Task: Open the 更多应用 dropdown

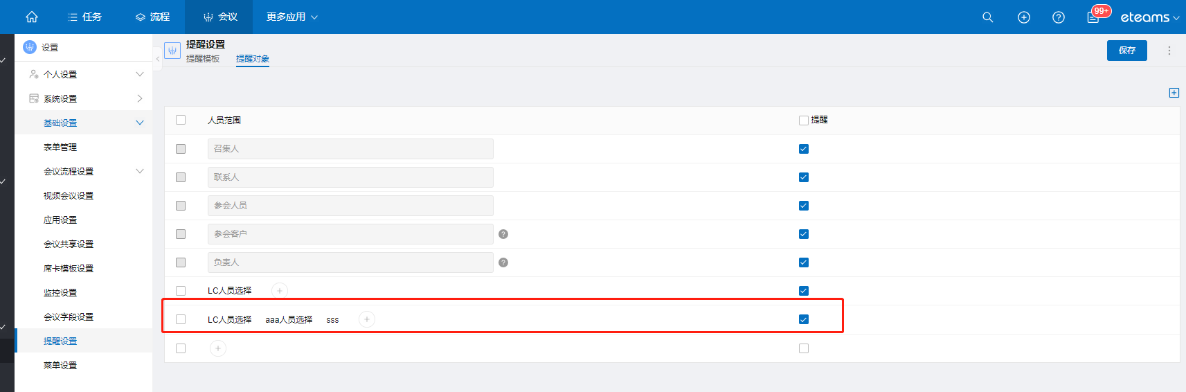Action: [x=291, y=17]
